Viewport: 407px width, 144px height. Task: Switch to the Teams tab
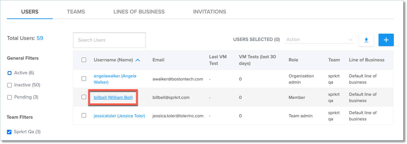(76, 12)
